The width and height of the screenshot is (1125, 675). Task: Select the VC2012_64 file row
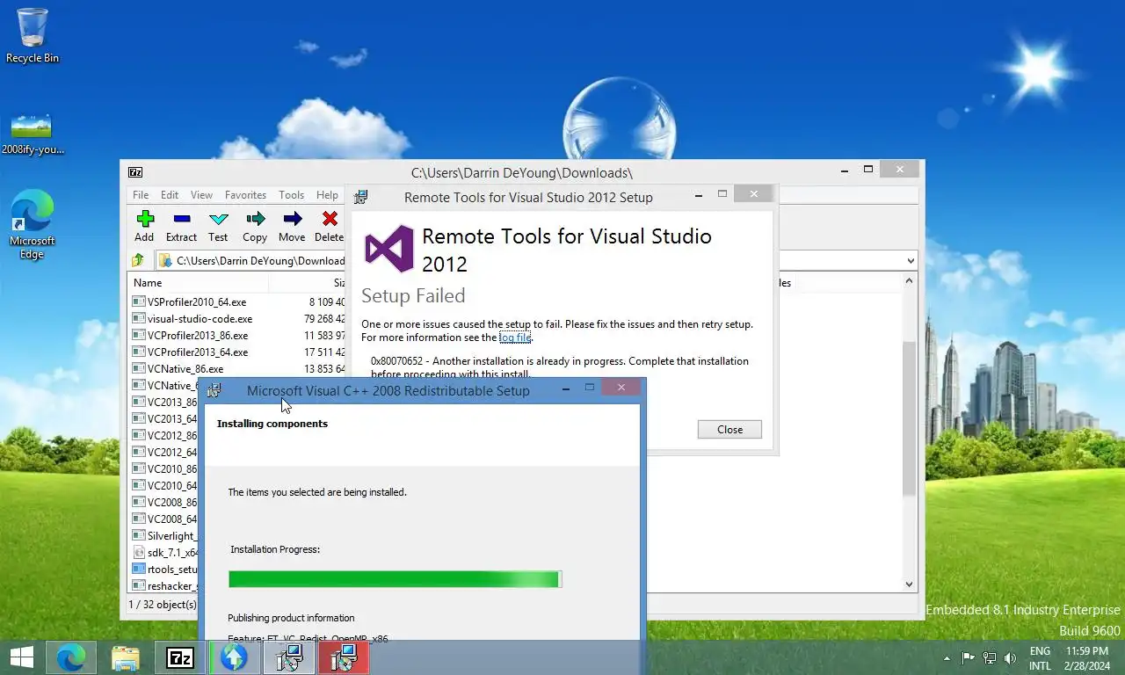[164, 452]
